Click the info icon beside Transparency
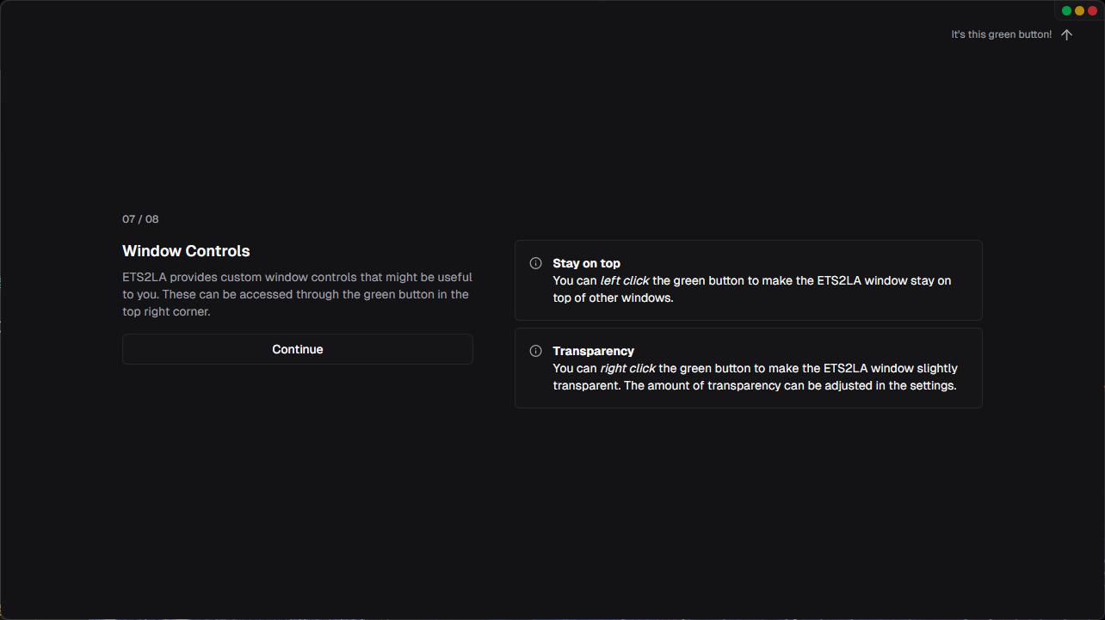1105x620 pixels. coord(535,351)
